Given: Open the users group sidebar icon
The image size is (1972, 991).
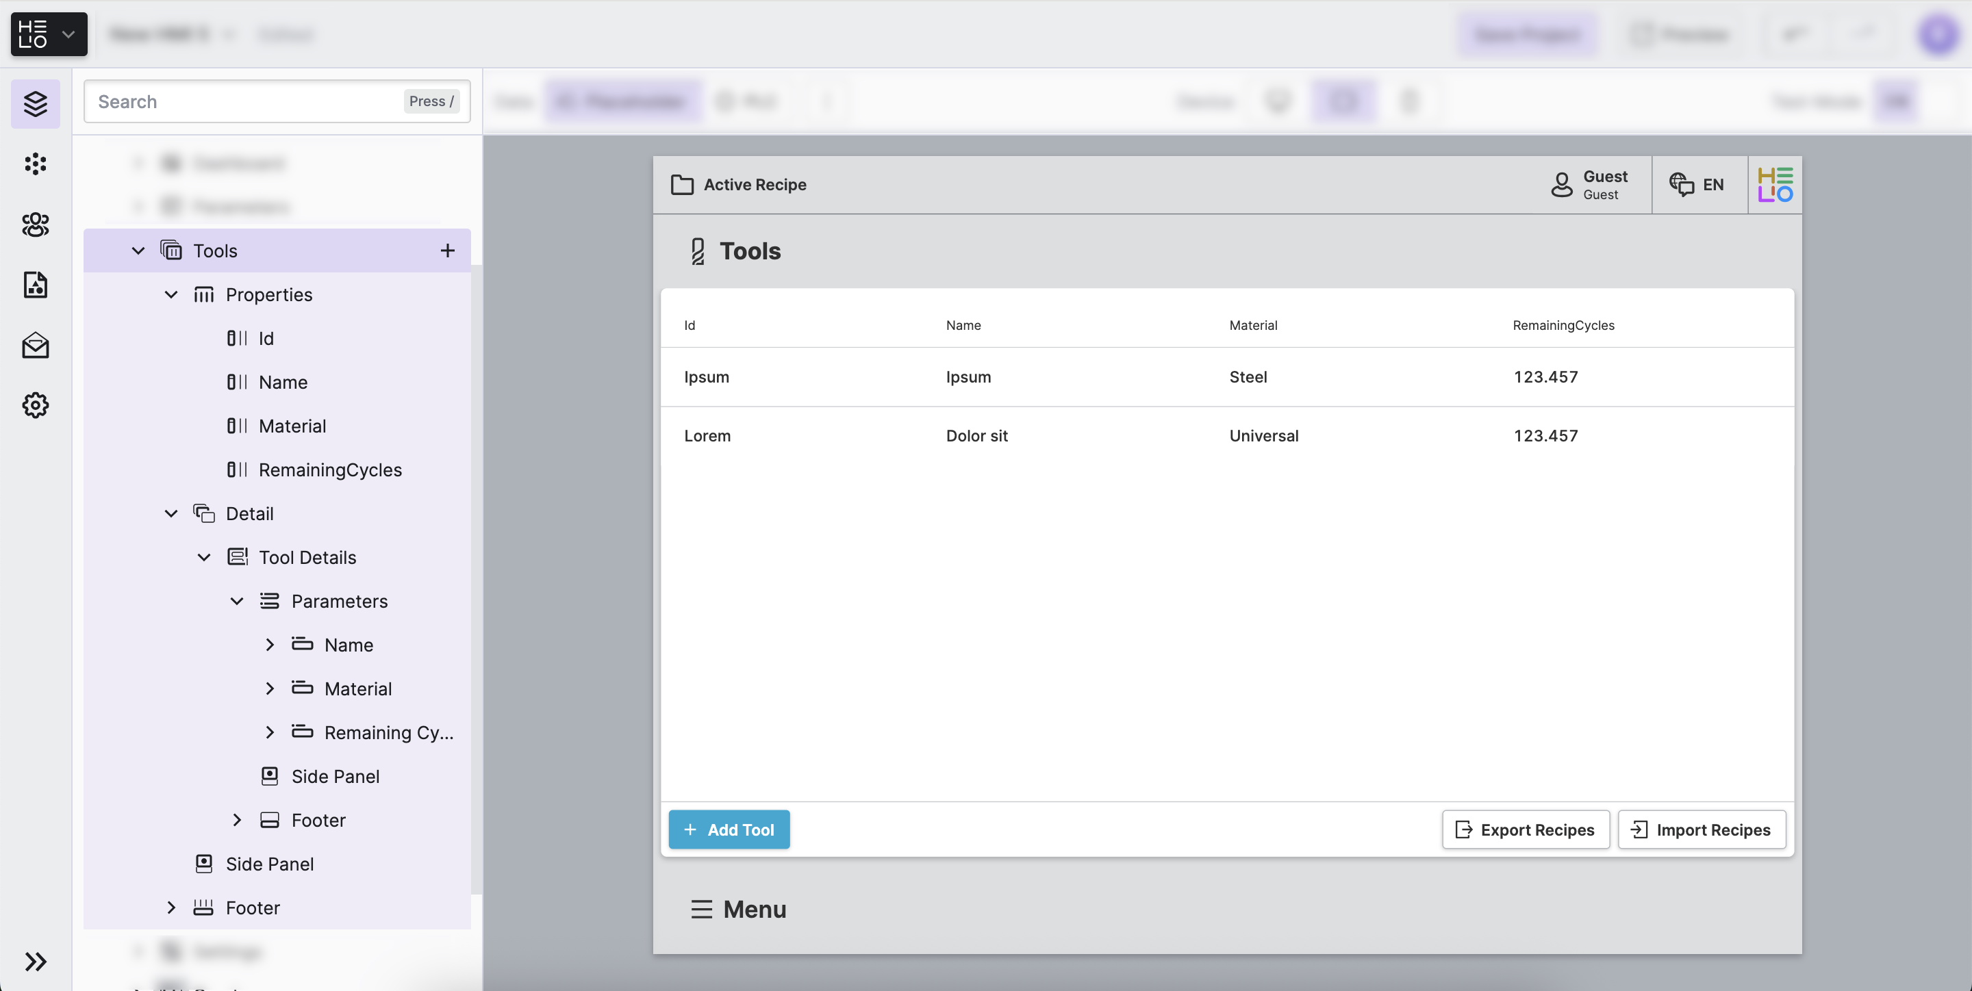Looking at the screenshot, I should coord(35,224).
